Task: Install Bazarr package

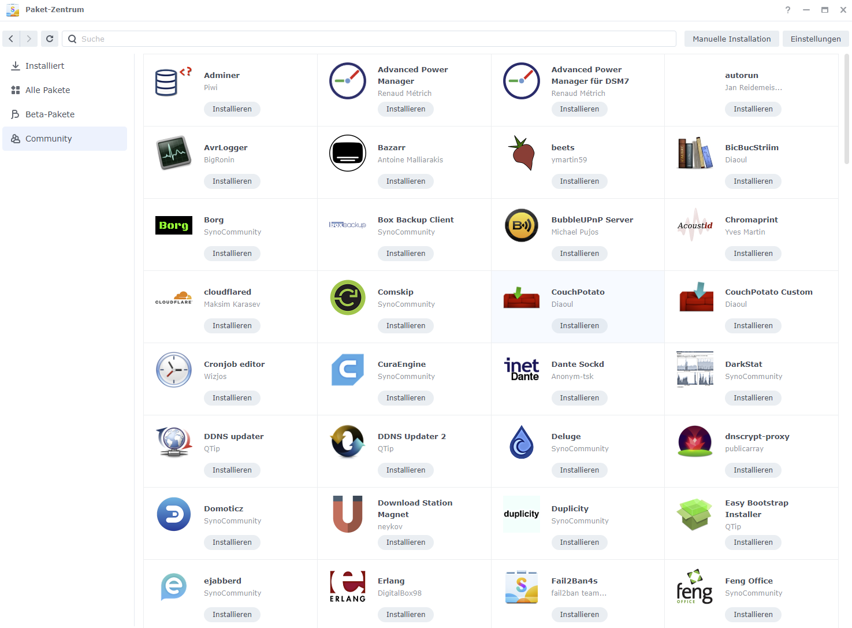Action: tap(405, 181)
